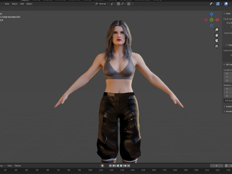Image resolution: width=232 pixels, height=174 pixels.
Task: Open the pivot point dropdown
Action: [x=113, y=4]
